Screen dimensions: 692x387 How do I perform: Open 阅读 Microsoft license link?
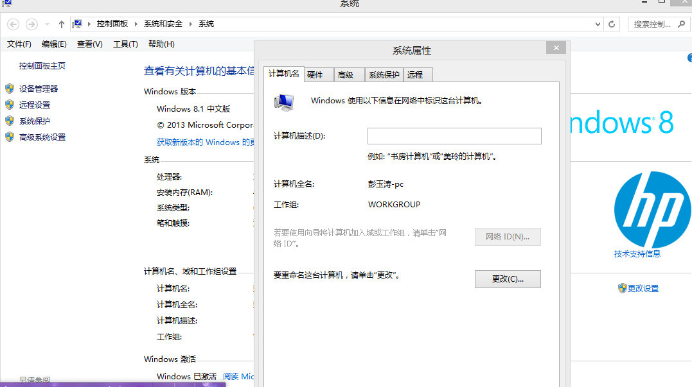[x=238, y=377]
